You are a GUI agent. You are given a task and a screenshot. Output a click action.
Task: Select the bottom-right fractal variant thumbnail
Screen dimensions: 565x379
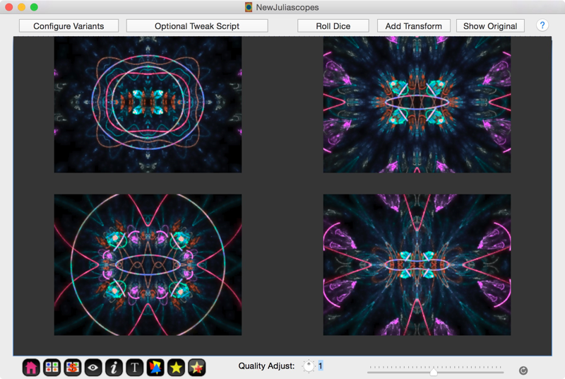click(417, 264)
